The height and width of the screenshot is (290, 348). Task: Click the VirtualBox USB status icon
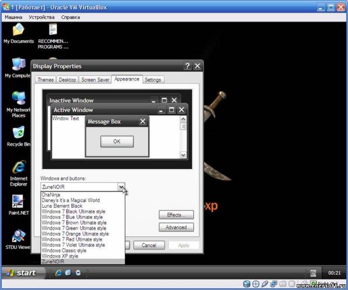pyautogui.click(x=264, y=284)
